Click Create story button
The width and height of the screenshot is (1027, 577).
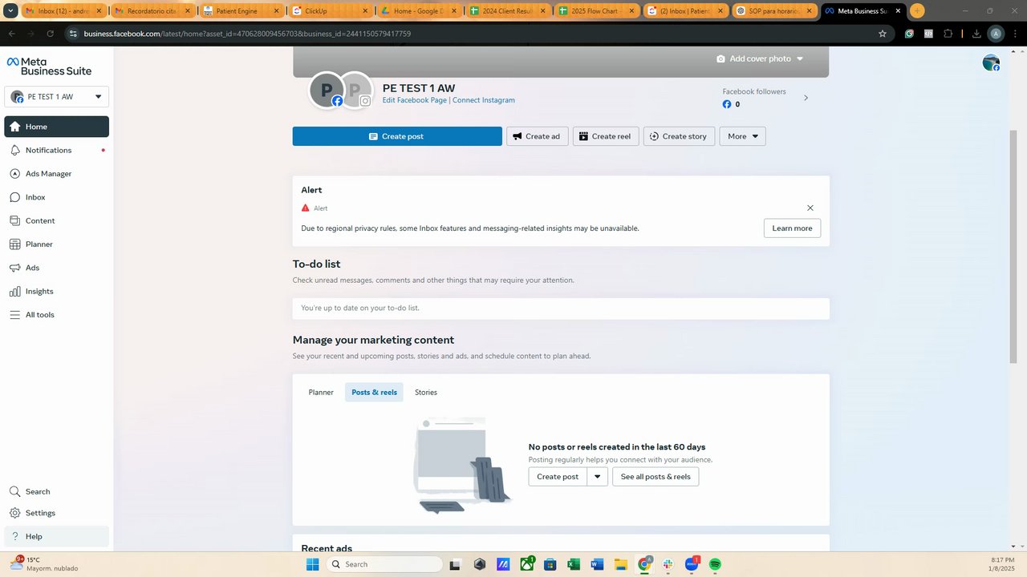(679, 136)
